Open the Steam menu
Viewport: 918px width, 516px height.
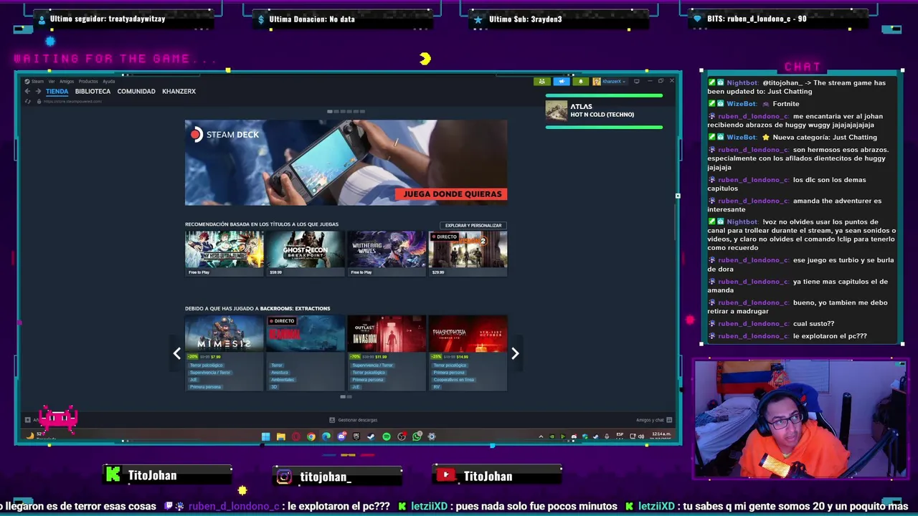37,81
